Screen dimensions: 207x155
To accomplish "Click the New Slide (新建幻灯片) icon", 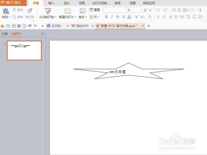I will pos(67,11).
